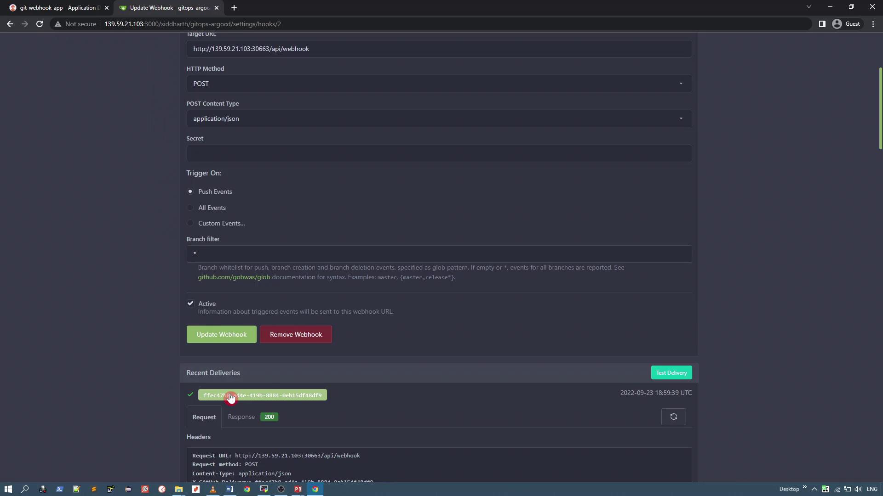883x496 pixels.
Task: Open Chrome three-dot menu
Action: (x=873, y=24)
